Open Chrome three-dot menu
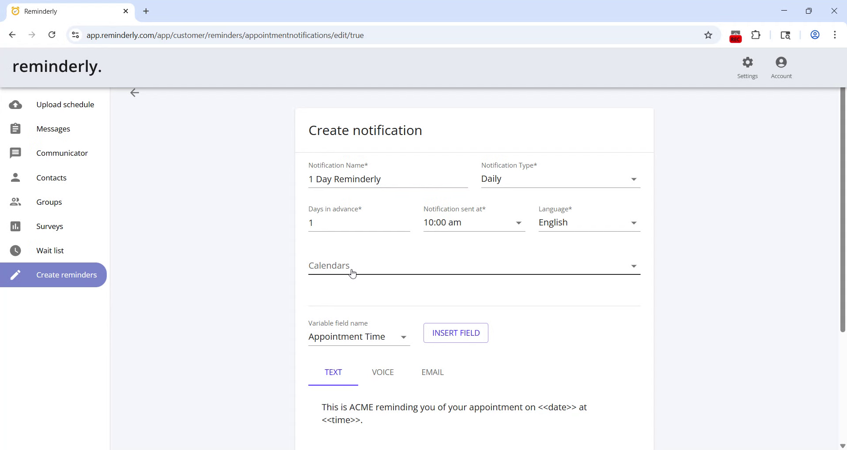Image resolution: width=847 pixels, height=450 pixels. [x=835, y=35]
